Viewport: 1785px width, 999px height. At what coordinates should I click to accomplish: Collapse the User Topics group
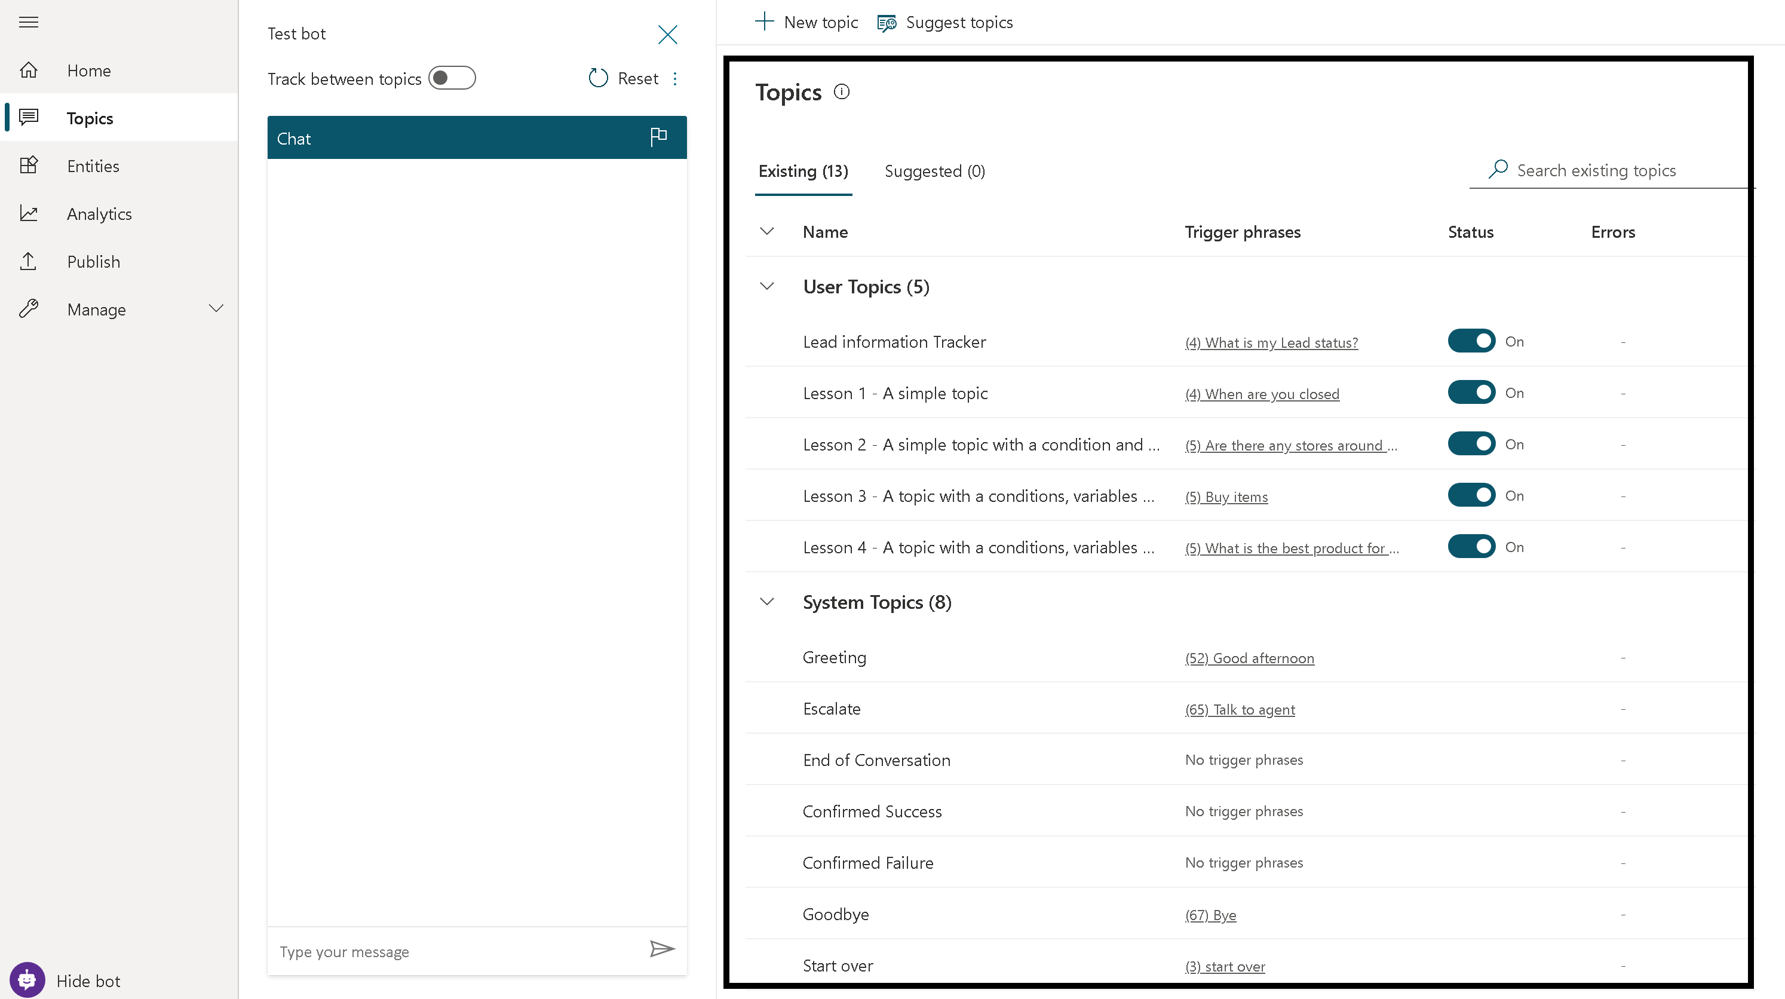[x=766, y=286]
